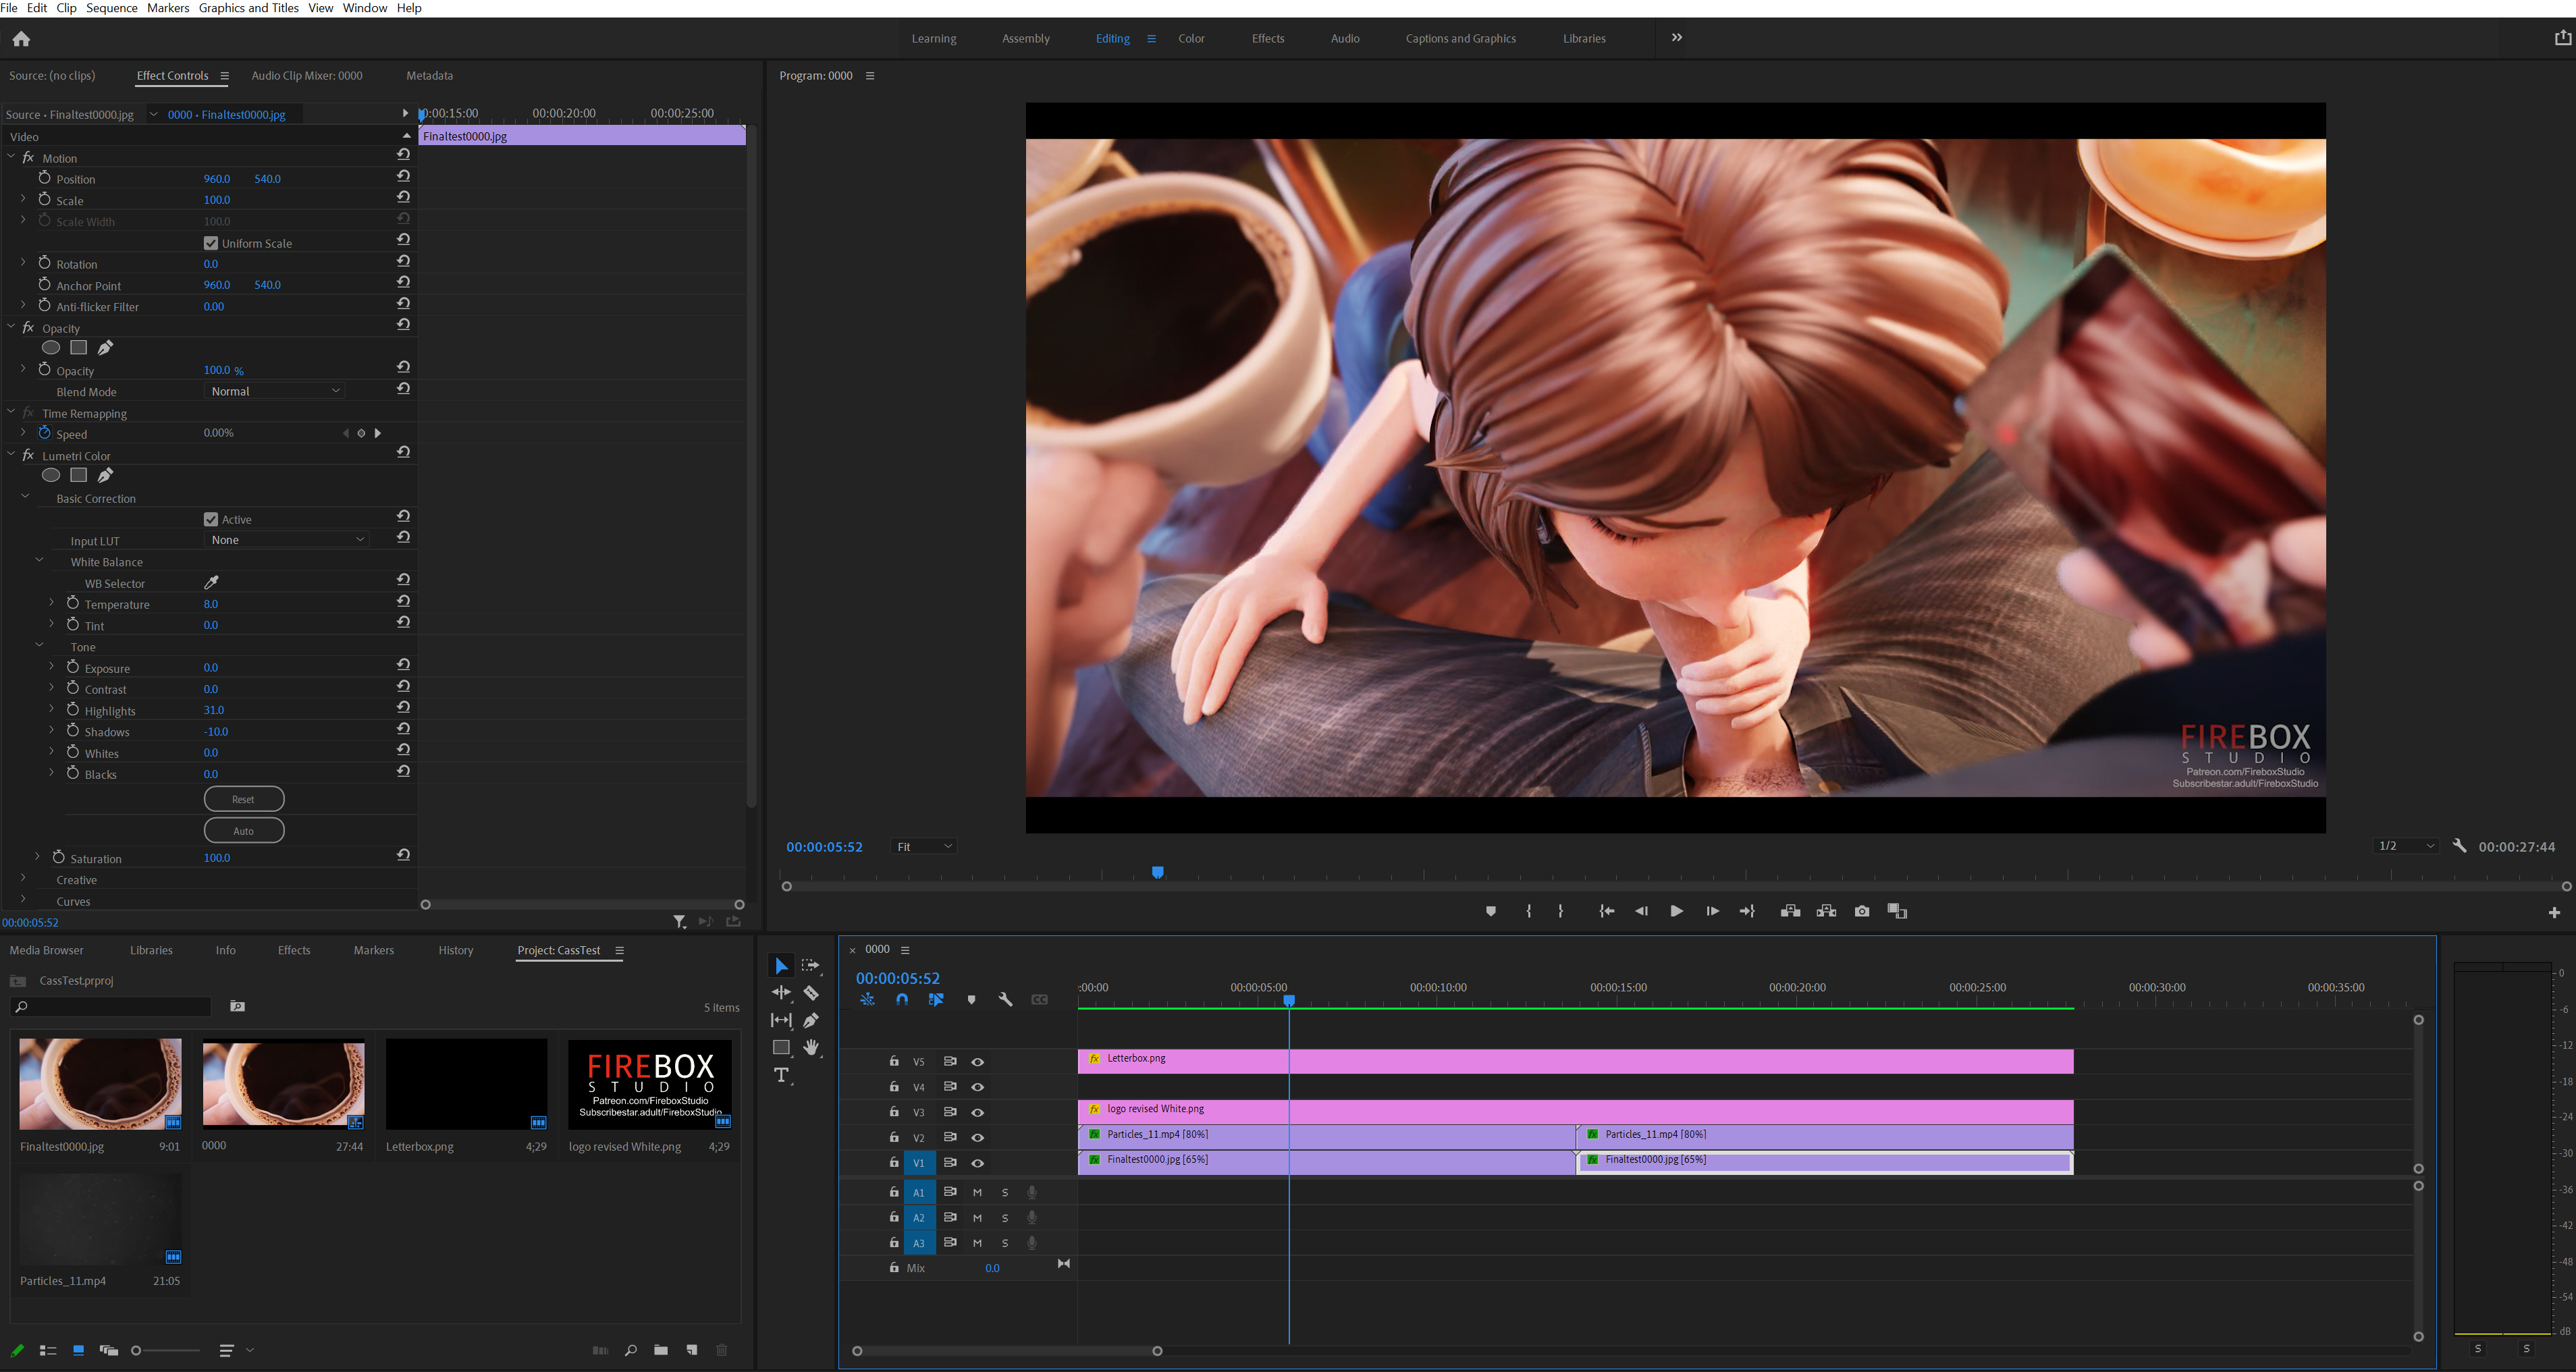Open the 1/2 playback resolution dropdown
The height and width of the screenshot is (1372, 2576).
[2406, 846]
